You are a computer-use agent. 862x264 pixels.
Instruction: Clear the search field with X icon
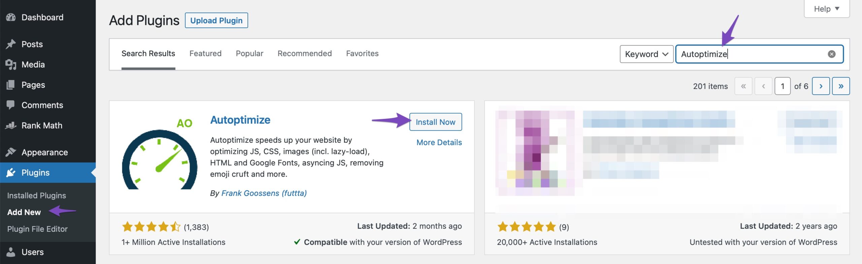pos(831,54)
